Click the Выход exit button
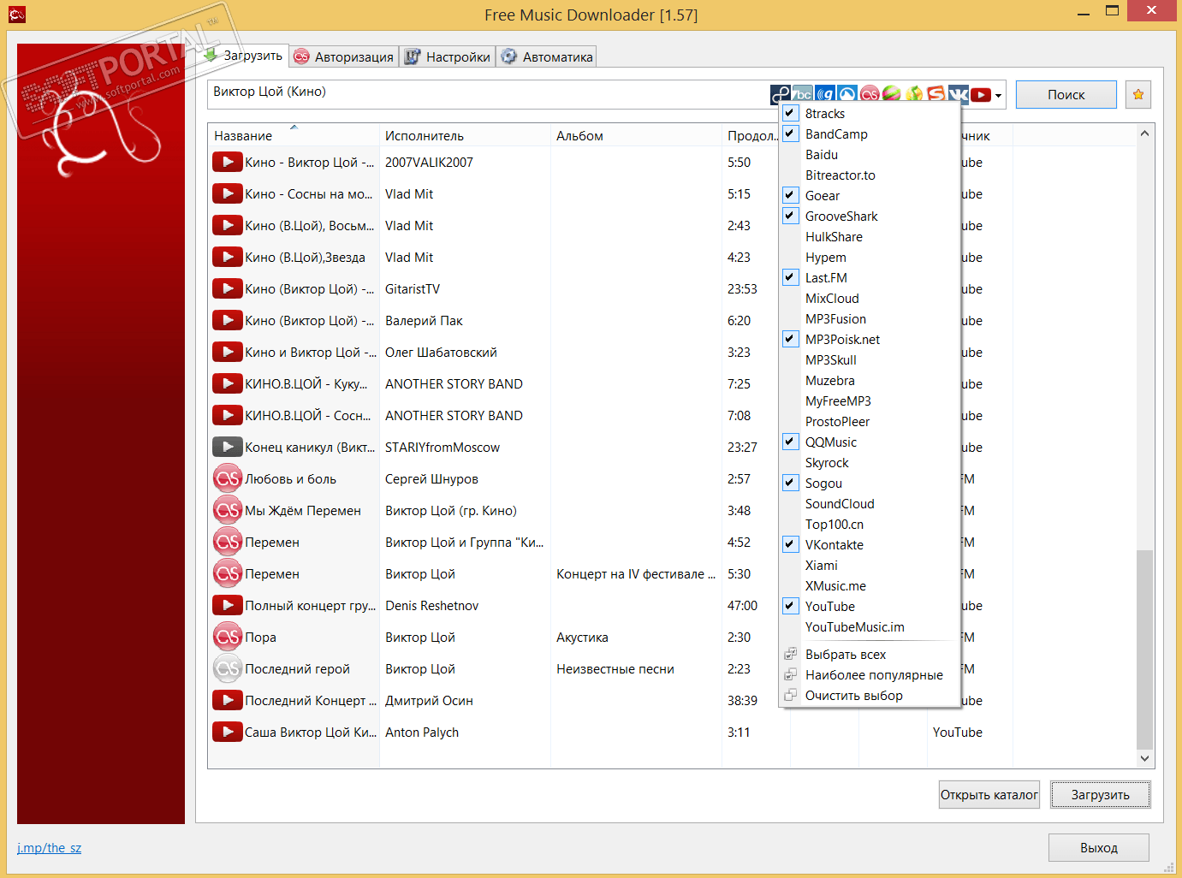 1099,847
